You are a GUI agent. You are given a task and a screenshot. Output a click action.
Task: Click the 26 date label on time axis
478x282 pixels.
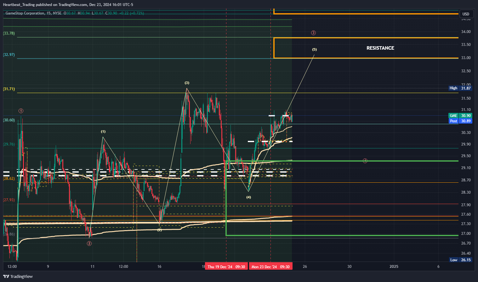point(305,267)
